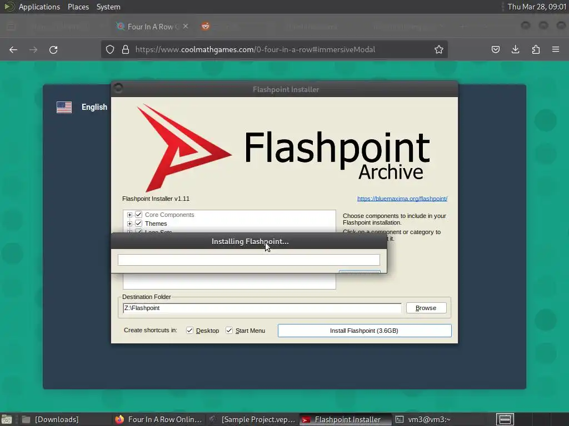Image resolution: width=569 pixels, height=426 pixels.
Task: Click the Destination Folder path field
Action: pos(262,308)
